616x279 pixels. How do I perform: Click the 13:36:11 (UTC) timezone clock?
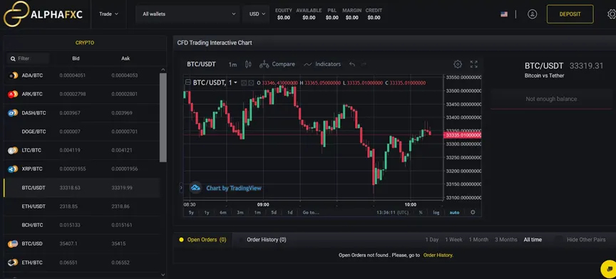(x=393, y=212)
